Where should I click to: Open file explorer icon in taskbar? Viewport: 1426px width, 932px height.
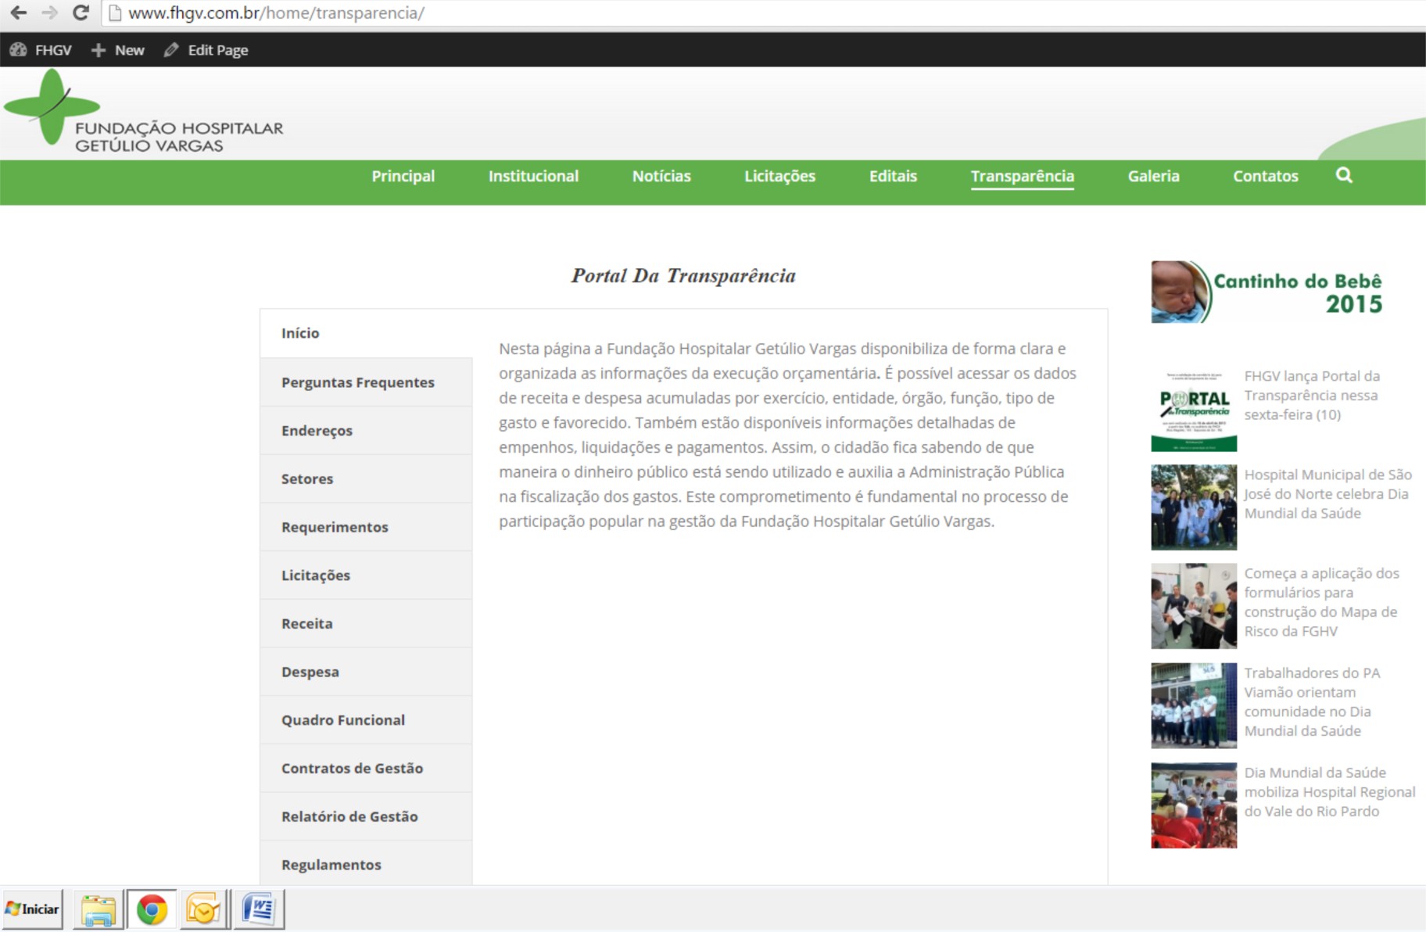[98, 909]
